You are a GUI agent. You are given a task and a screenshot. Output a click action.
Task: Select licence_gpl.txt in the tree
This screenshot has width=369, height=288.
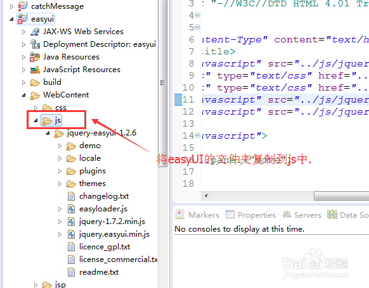pyautogui.click(x=105, y=247)
